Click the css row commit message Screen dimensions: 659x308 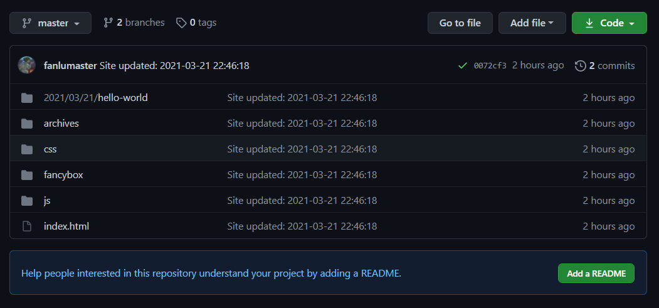click(302, 149)
